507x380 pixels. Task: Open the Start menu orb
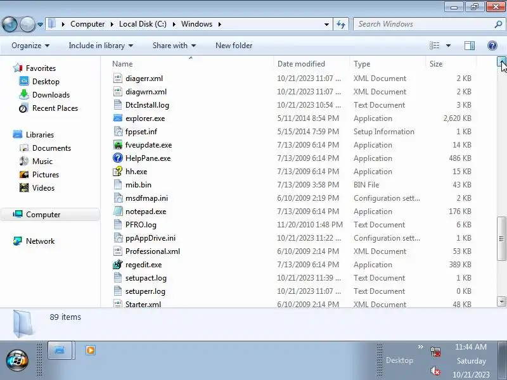(x=17, y=360)
